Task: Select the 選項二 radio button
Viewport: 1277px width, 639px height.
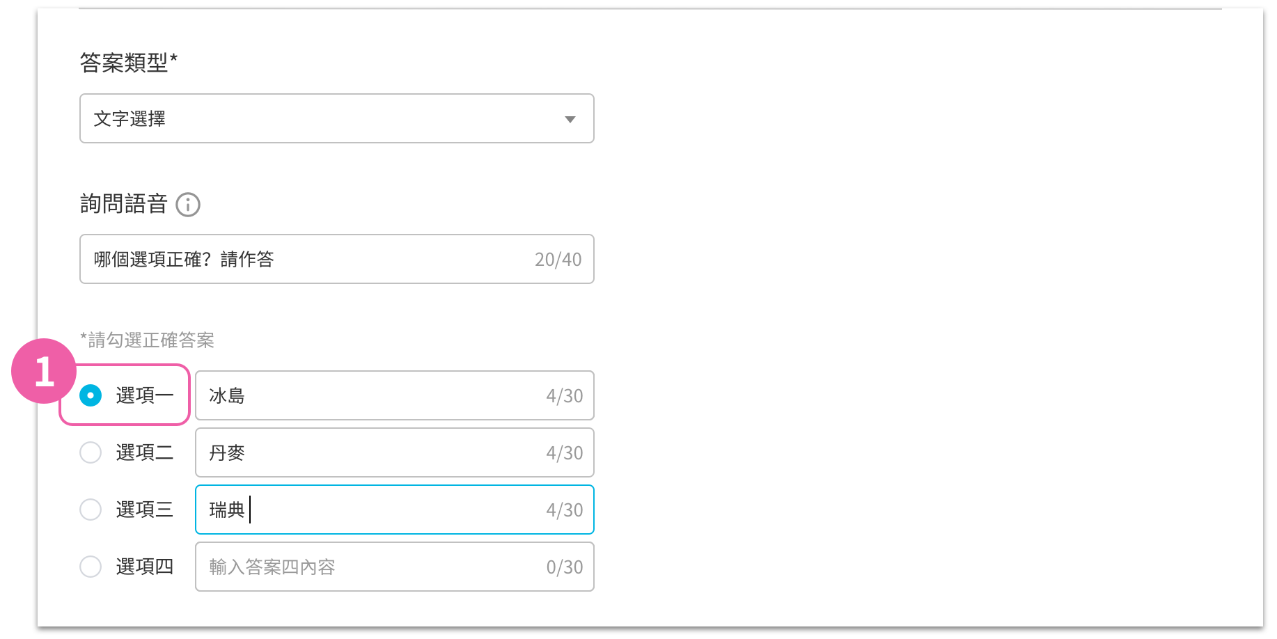Action: (x=91, y=452)
